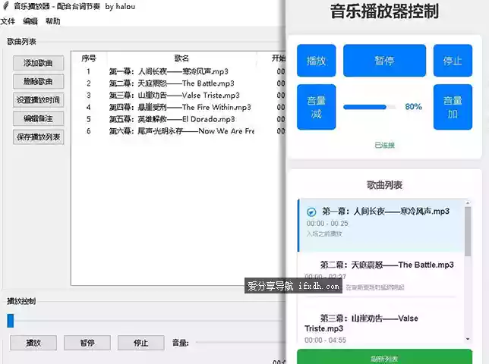Click the green 刷新列表 button
Image resolution: width=489 pixels, height=364 pixels.
(x=384, y=357)
